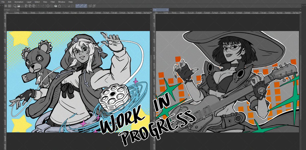Open the View menu
Screen dimensions: 306x150
[45, 2]
